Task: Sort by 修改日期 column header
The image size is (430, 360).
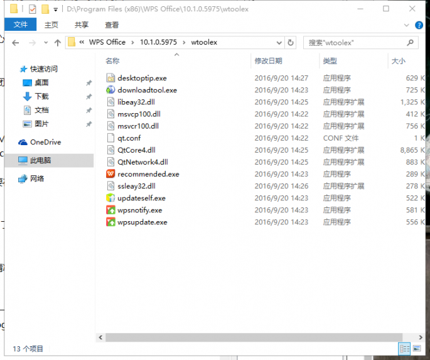Action: click(268, 61)
